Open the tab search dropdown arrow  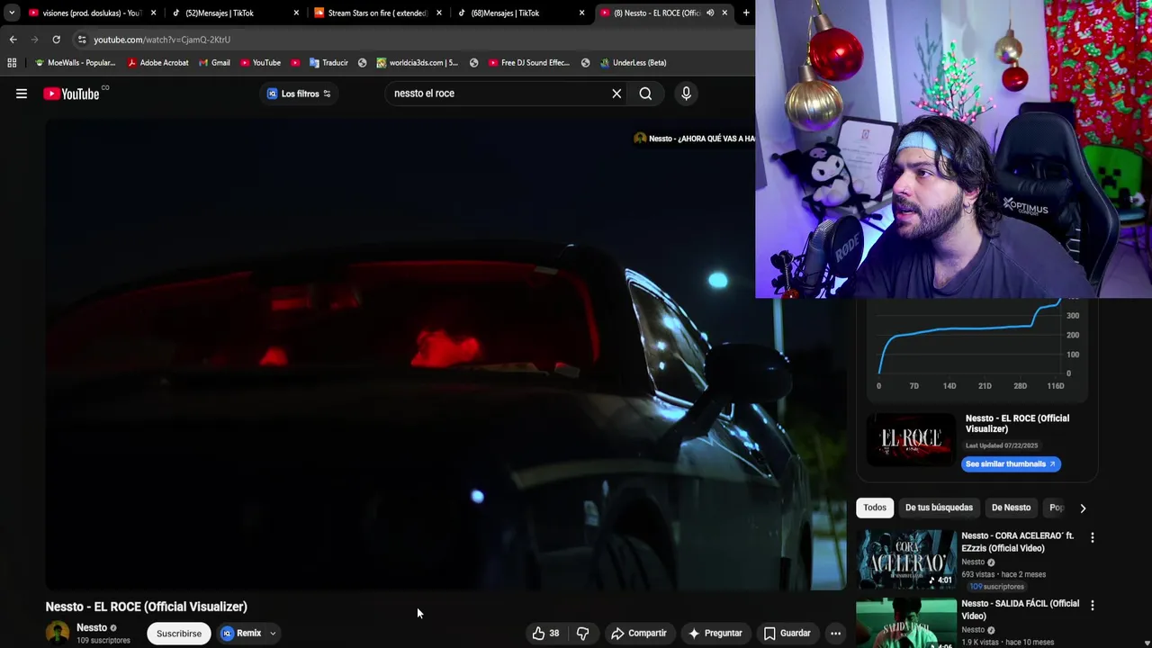point(11,13)
